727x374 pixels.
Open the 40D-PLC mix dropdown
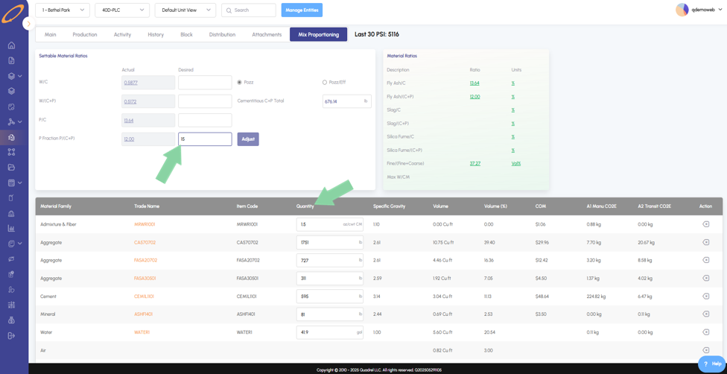pyautogui.click(x=122, y=10)
